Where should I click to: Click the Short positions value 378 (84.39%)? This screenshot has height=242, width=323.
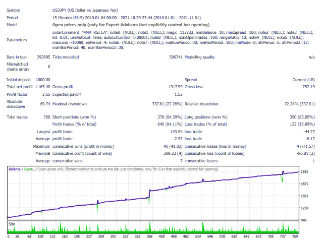coord(170,117)
